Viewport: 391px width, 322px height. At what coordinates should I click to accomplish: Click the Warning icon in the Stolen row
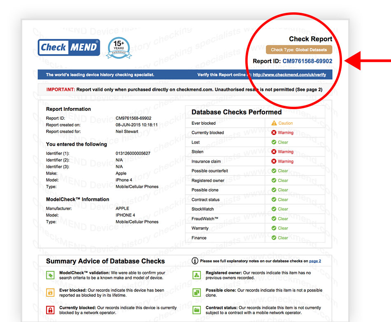(x=274, y=152)
